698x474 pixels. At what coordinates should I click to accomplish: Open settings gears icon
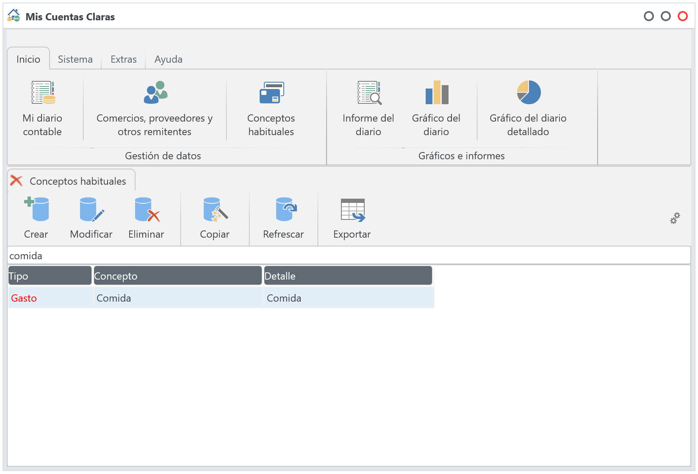(x=675, y=218)
